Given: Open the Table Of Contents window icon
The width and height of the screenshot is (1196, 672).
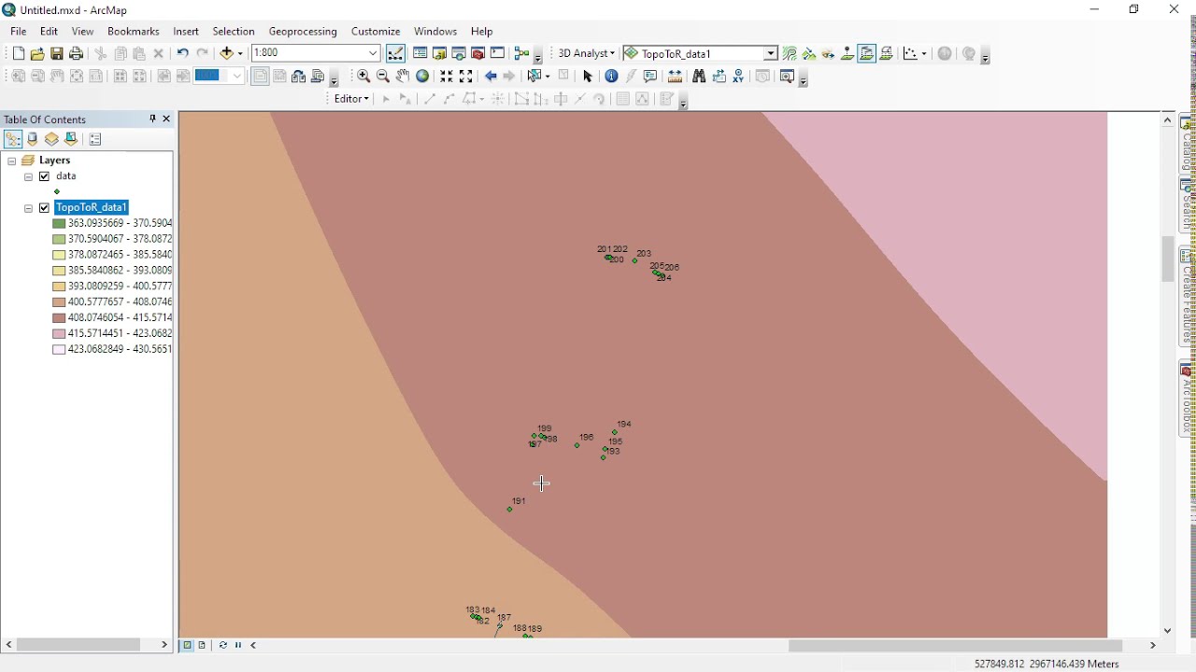Looking at the screenshot, I should pyautogui.click(x=420, y=53).
